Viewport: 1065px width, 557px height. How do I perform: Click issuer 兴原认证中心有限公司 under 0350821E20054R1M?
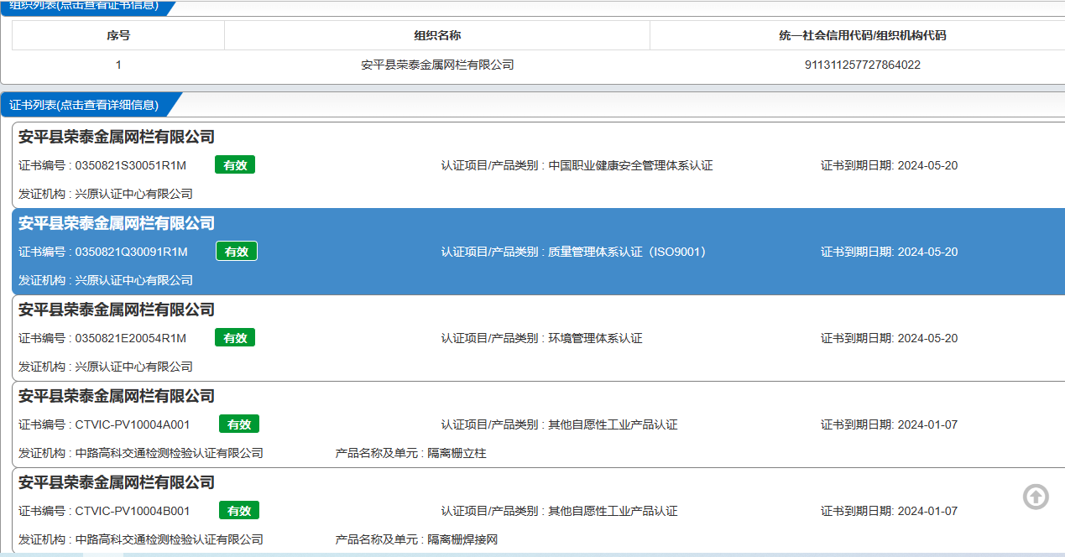(134, 367)
